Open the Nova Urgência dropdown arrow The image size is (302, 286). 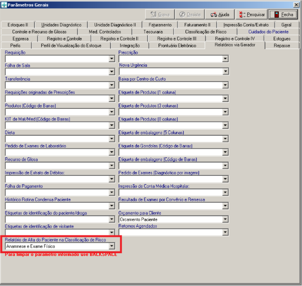tap(225, 71)
